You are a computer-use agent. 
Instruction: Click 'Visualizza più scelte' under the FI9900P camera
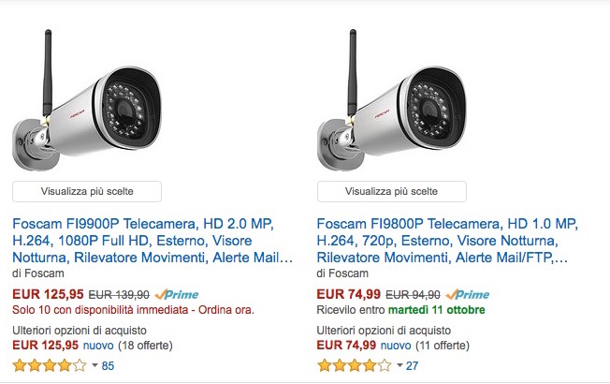tap(87, 191)
